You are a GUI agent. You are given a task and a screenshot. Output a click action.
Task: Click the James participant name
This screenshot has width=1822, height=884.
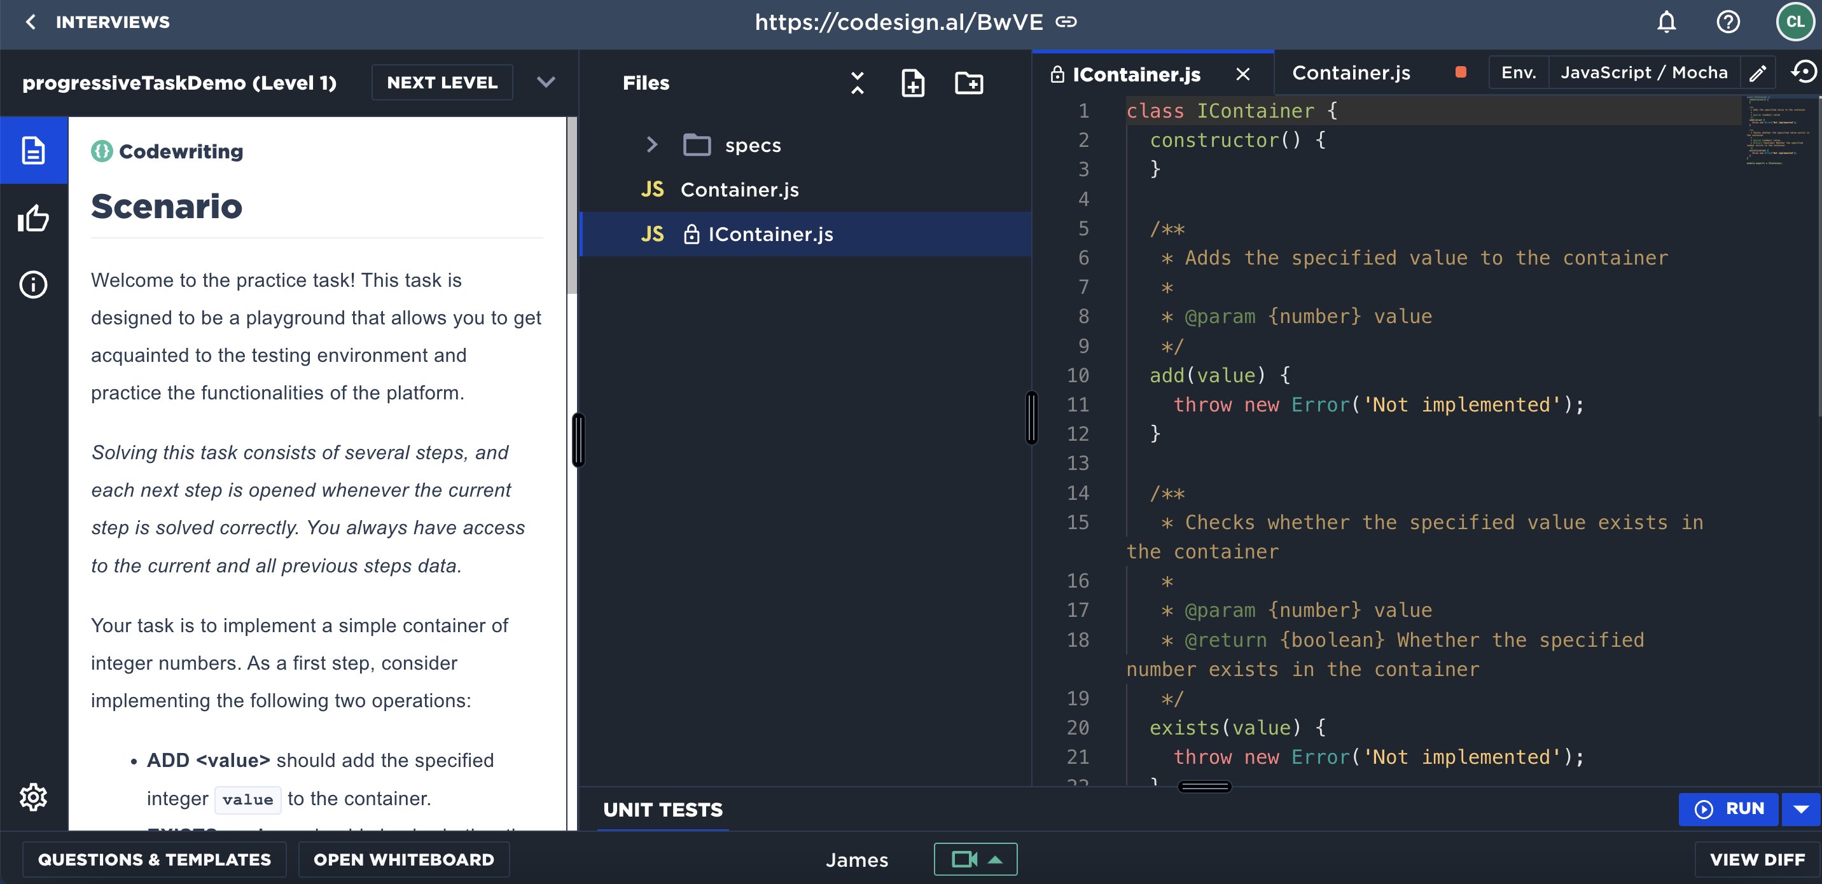(856, 859)
